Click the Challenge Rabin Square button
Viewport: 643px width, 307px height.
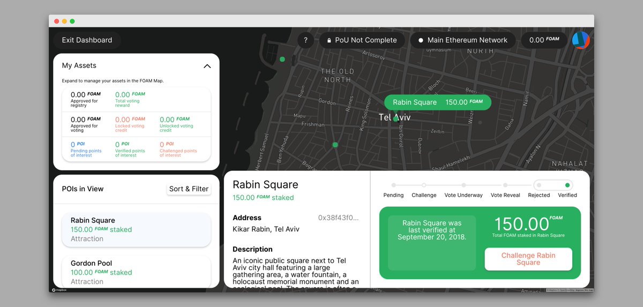[x=528, y=259]
